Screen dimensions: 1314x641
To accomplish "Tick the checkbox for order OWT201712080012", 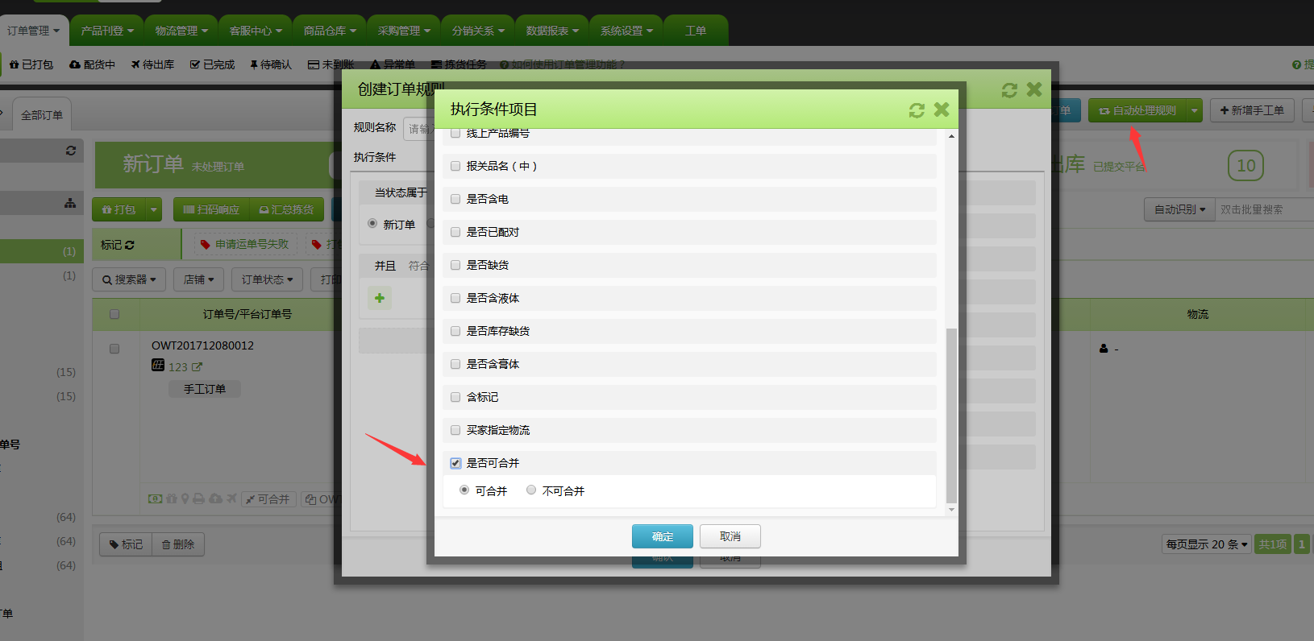I will 114,349.
